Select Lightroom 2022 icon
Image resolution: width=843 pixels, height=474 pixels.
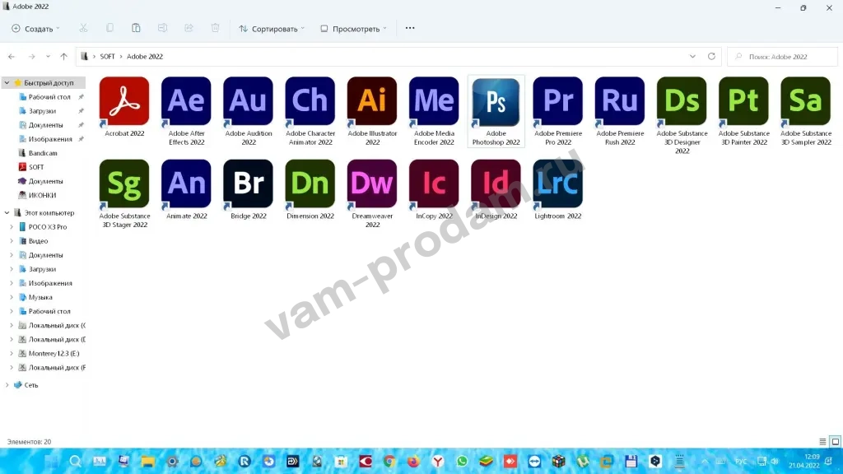557,184
